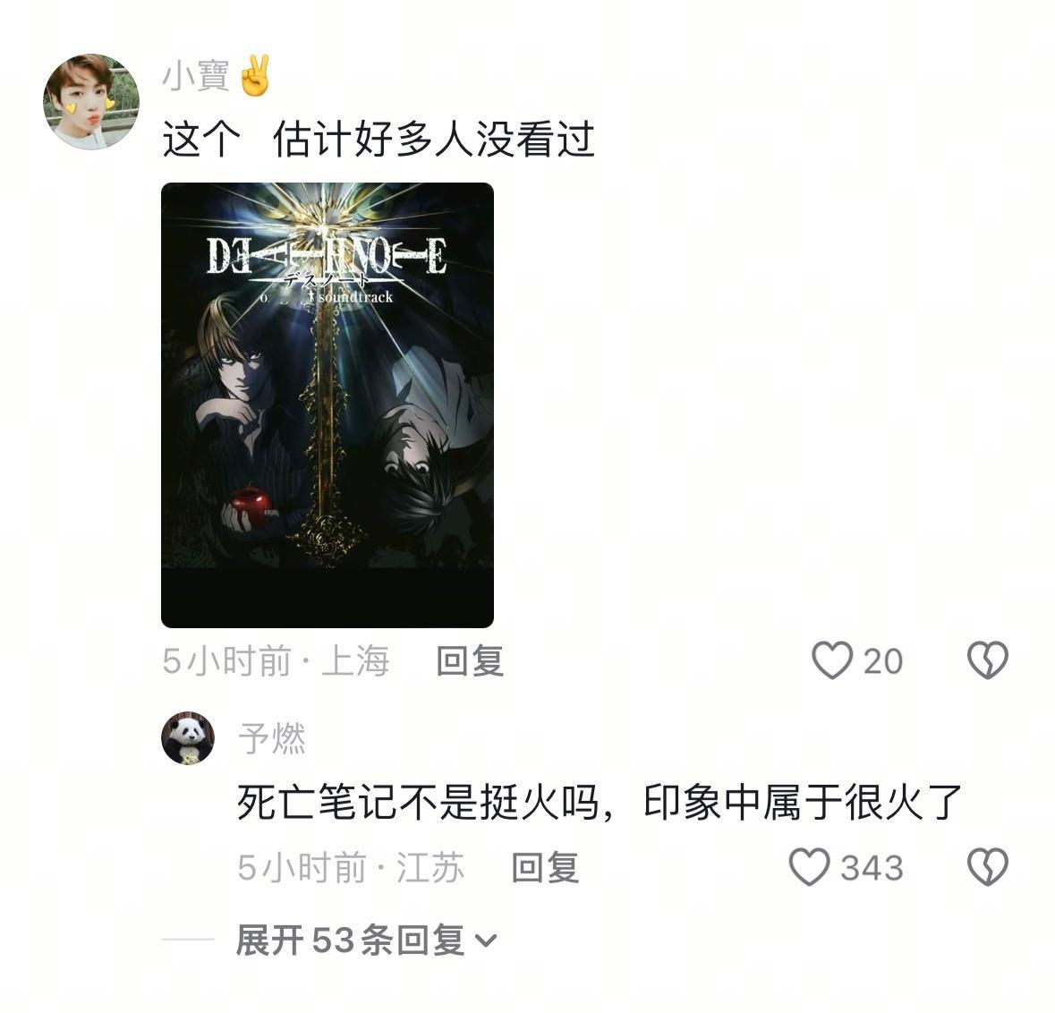
Task: Click the like count 20
Action: (883, 661)
